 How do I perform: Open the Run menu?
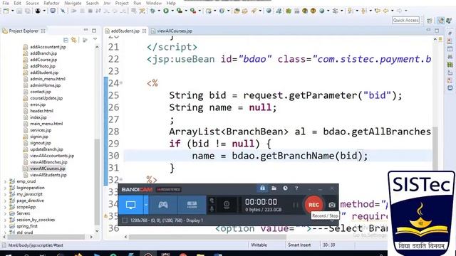[138, 3]
